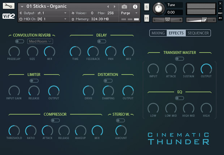Click the reverb PREDELAY knob
This screenshot has width=224, height=155.
[14, 51]
